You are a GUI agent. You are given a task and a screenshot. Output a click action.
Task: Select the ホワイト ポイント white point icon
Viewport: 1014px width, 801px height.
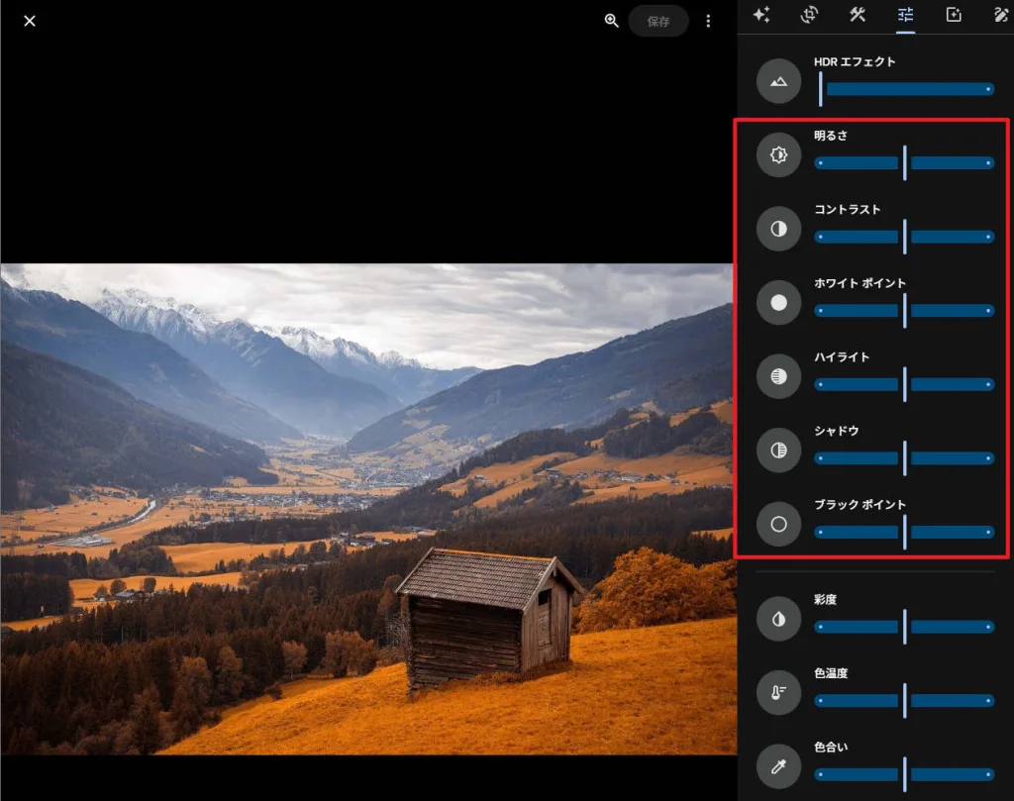tap(778, 303)
